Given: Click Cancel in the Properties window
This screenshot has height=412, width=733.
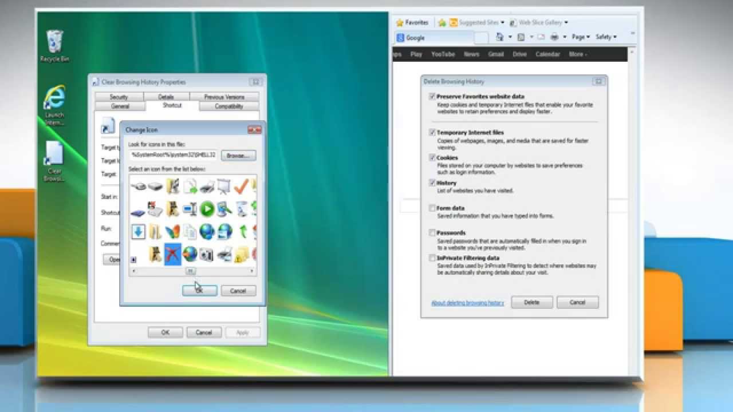Looking at the screenshot, I should point(204,332).
